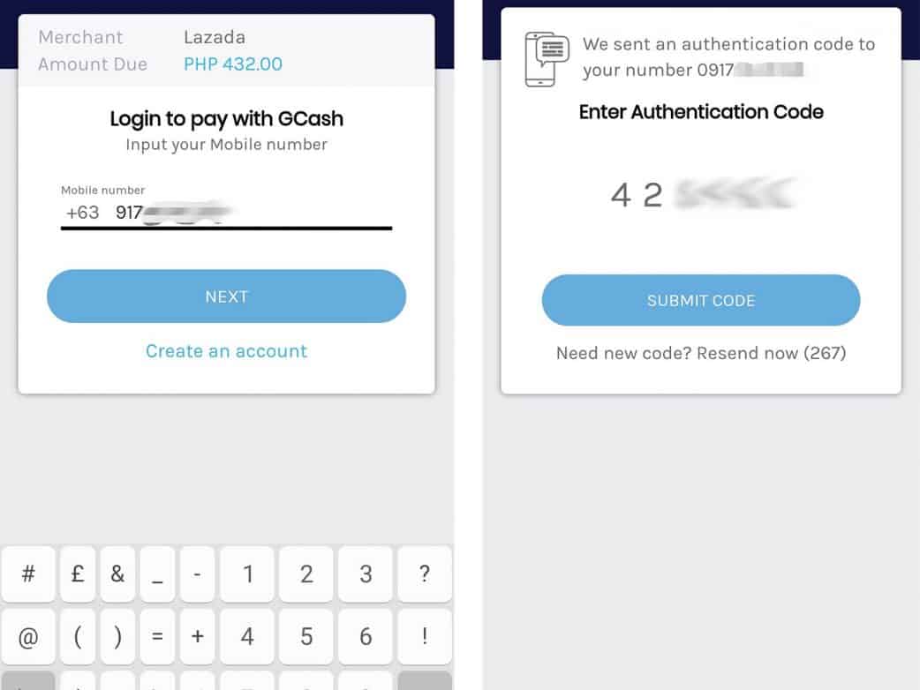Screen dimensions: 920x690
Task: Click the Mobile number input field
Action: [225, 213]
